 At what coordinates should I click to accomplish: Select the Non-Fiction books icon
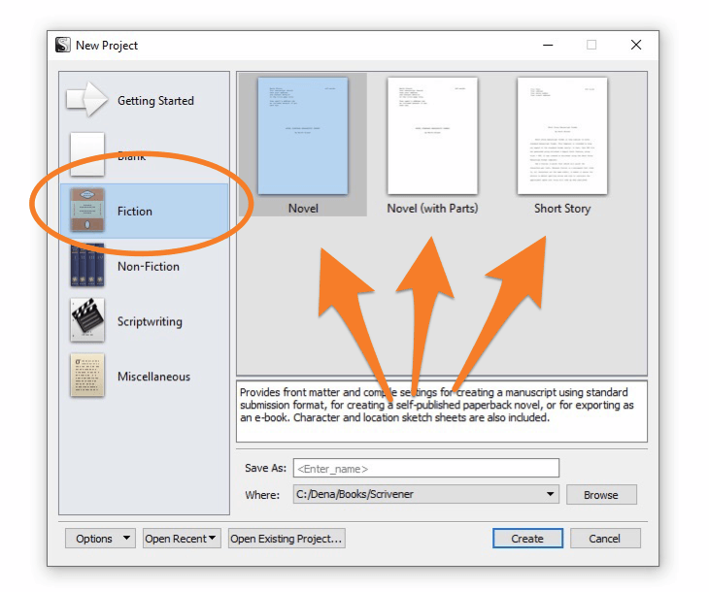87,265
